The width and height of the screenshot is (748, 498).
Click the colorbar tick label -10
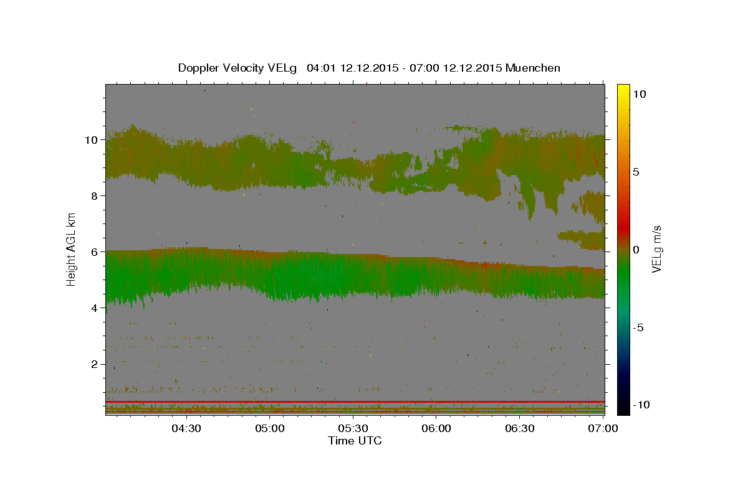click(641, 405)
